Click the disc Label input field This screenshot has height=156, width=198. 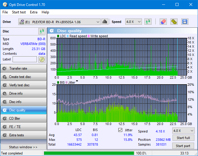25,59
